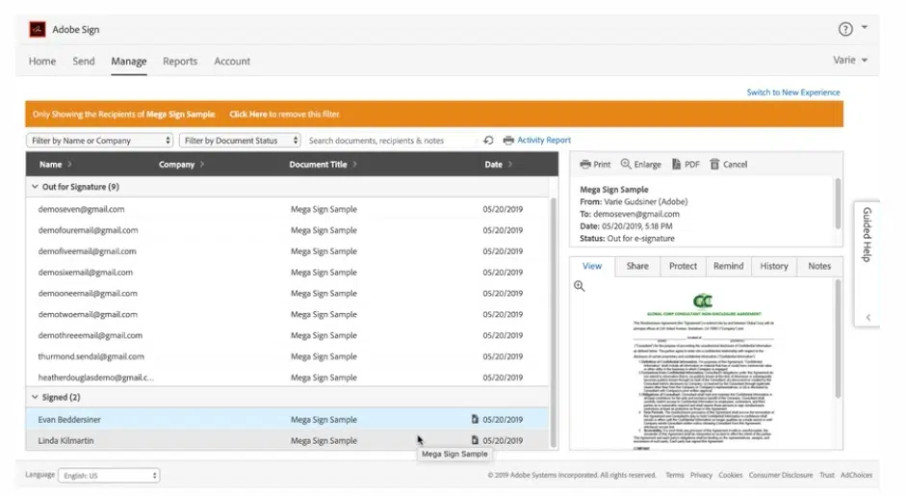This screenshot has width=906, height=497.
Task: Click the Activity Report printer icon
Action: tap(508, 141)
